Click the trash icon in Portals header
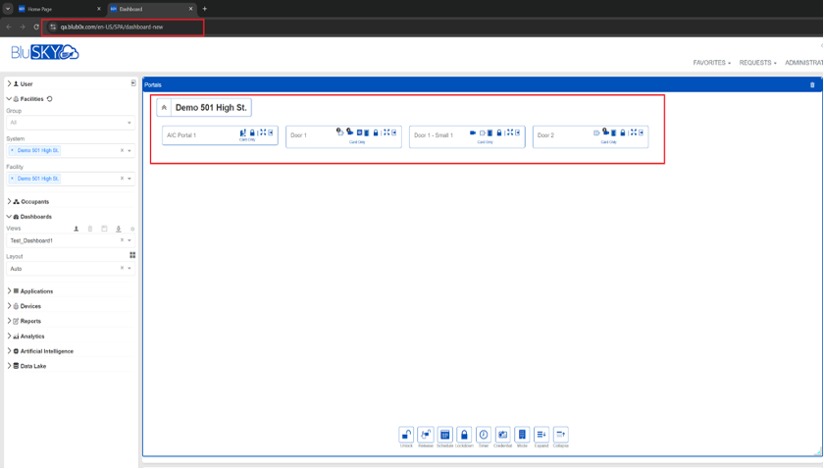 811,85
